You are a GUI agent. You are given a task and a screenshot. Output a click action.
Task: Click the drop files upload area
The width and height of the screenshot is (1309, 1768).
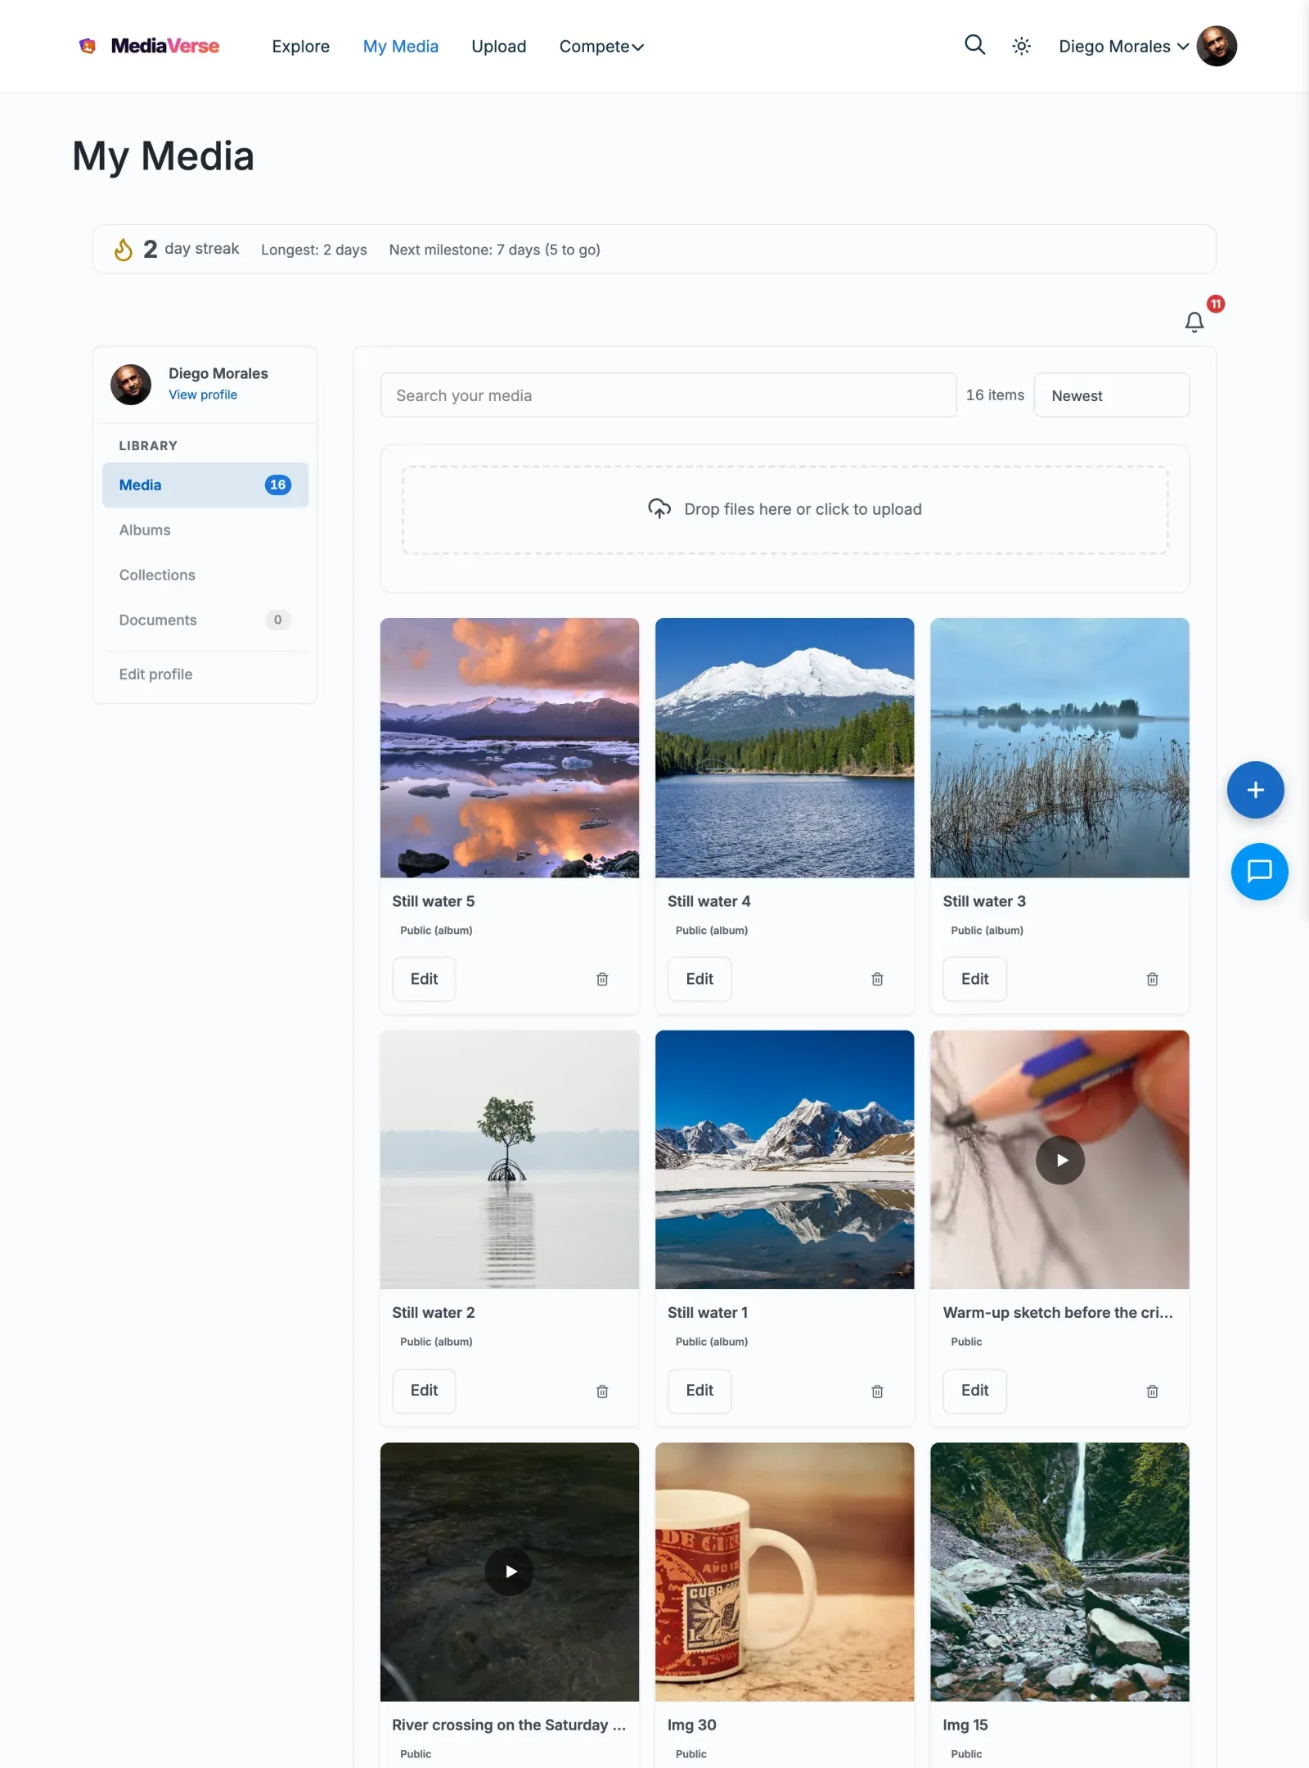(785, 510)
